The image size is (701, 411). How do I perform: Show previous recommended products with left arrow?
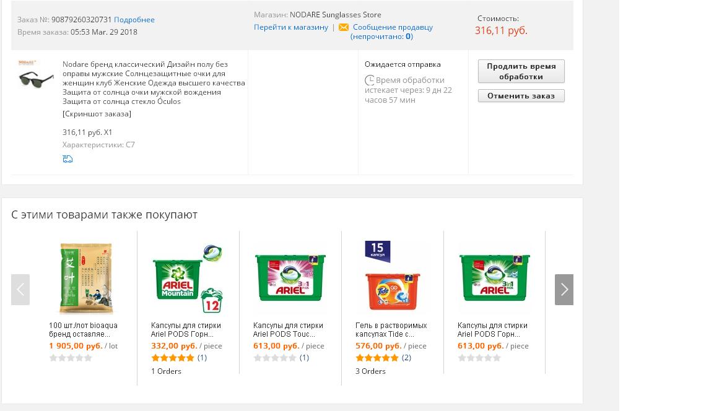click(x=20, y=290)
